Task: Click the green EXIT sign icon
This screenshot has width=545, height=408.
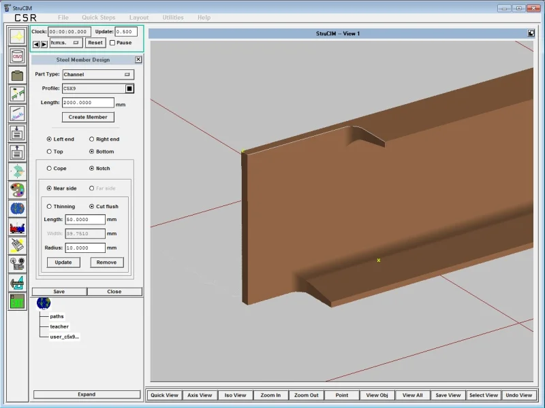Action: click(17, 301)
